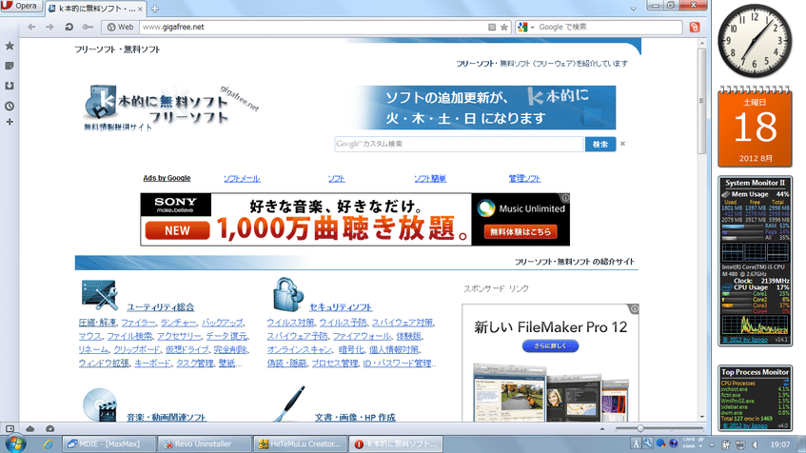This screenshot has width=806, height=453.
Task: Open the password manager key icon
Action: [88, 27]
